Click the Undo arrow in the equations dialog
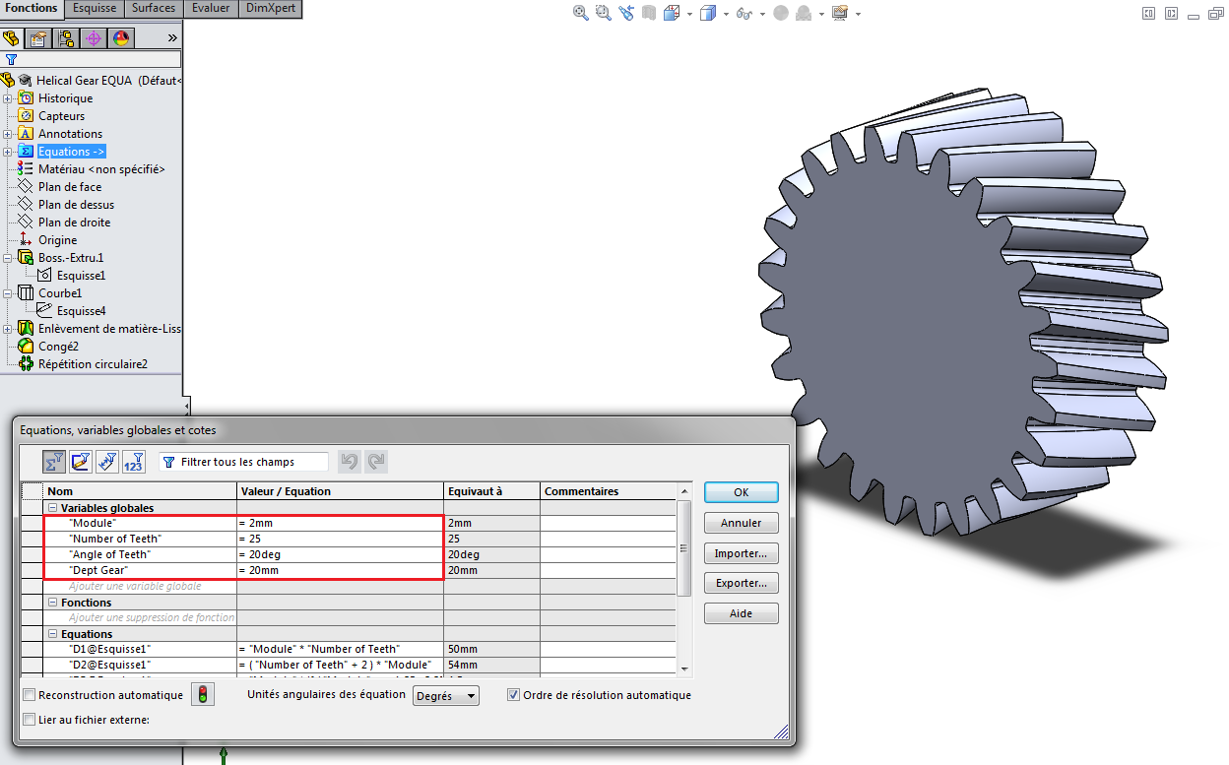This screenshot has width=1229, height=765. 350,461
